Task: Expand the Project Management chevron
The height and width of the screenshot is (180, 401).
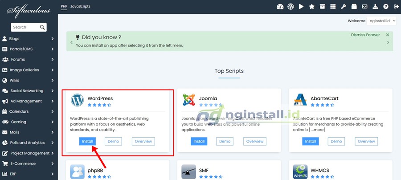Action: click(52, 153)
